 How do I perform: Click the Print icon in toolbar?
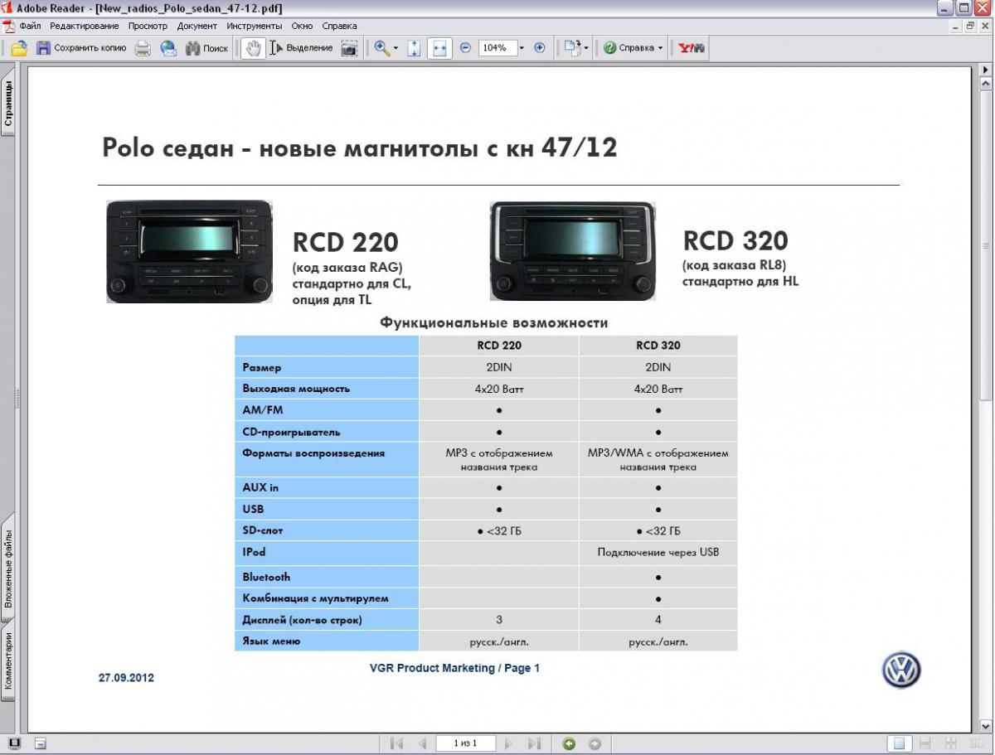click(143, 48)
